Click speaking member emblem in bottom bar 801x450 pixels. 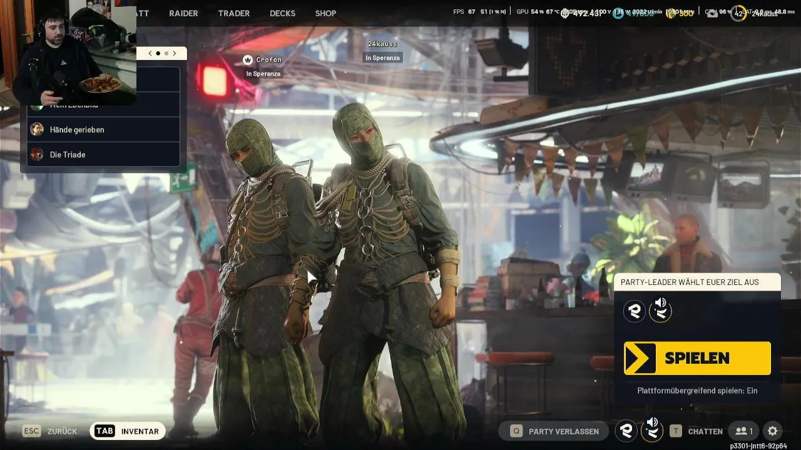click(652, 431)
